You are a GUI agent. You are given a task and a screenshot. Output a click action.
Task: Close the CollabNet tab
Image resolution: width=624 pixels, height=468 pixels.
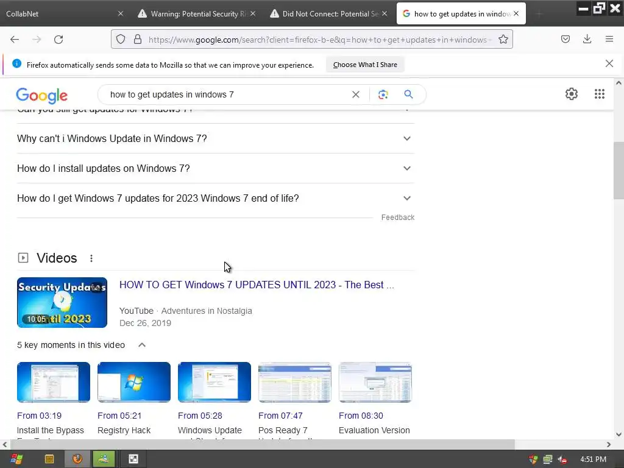(x=121, y=13)
